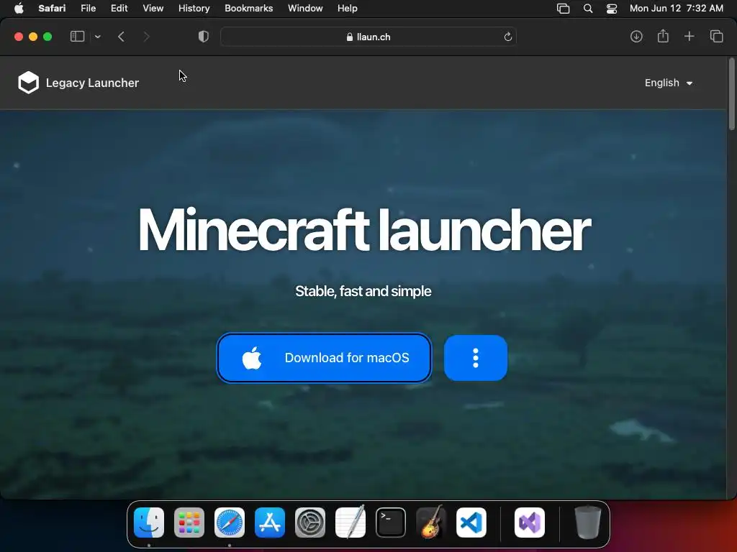Toggle Safari sidebar icon
Image resolution: width=737 pixels, height=552 pixels.
77,37
